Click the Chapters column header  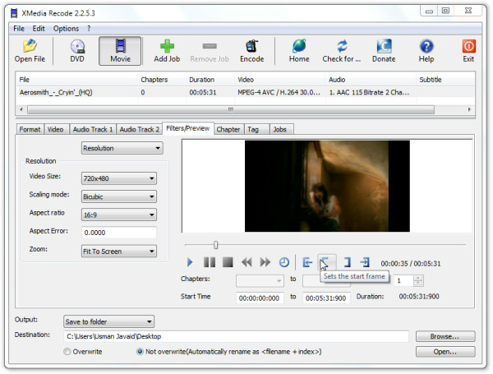pos(162,80)
